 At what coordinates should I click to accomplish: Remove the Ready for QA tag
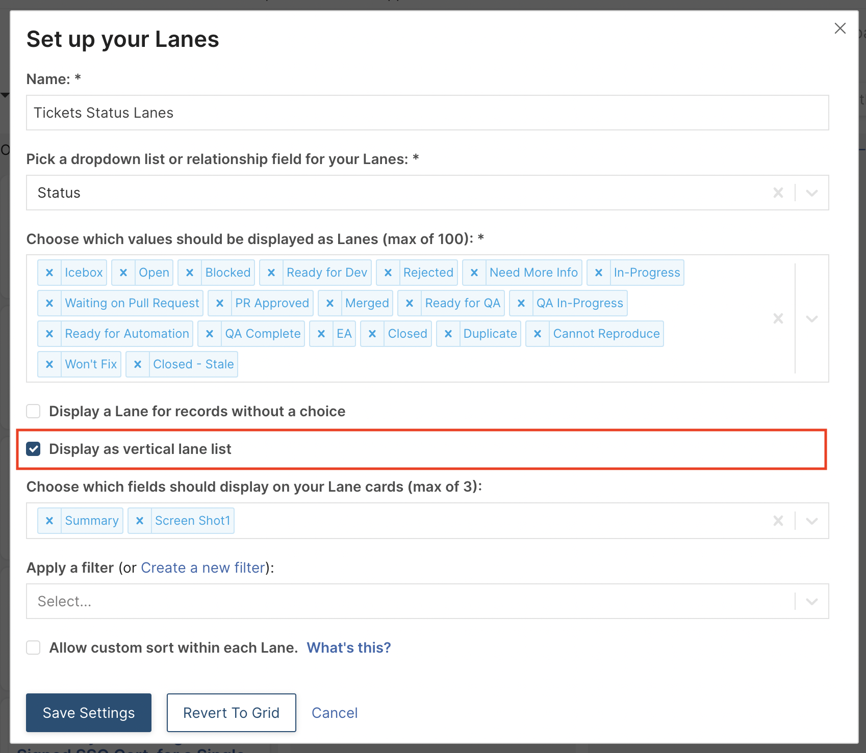pos(410,303)
